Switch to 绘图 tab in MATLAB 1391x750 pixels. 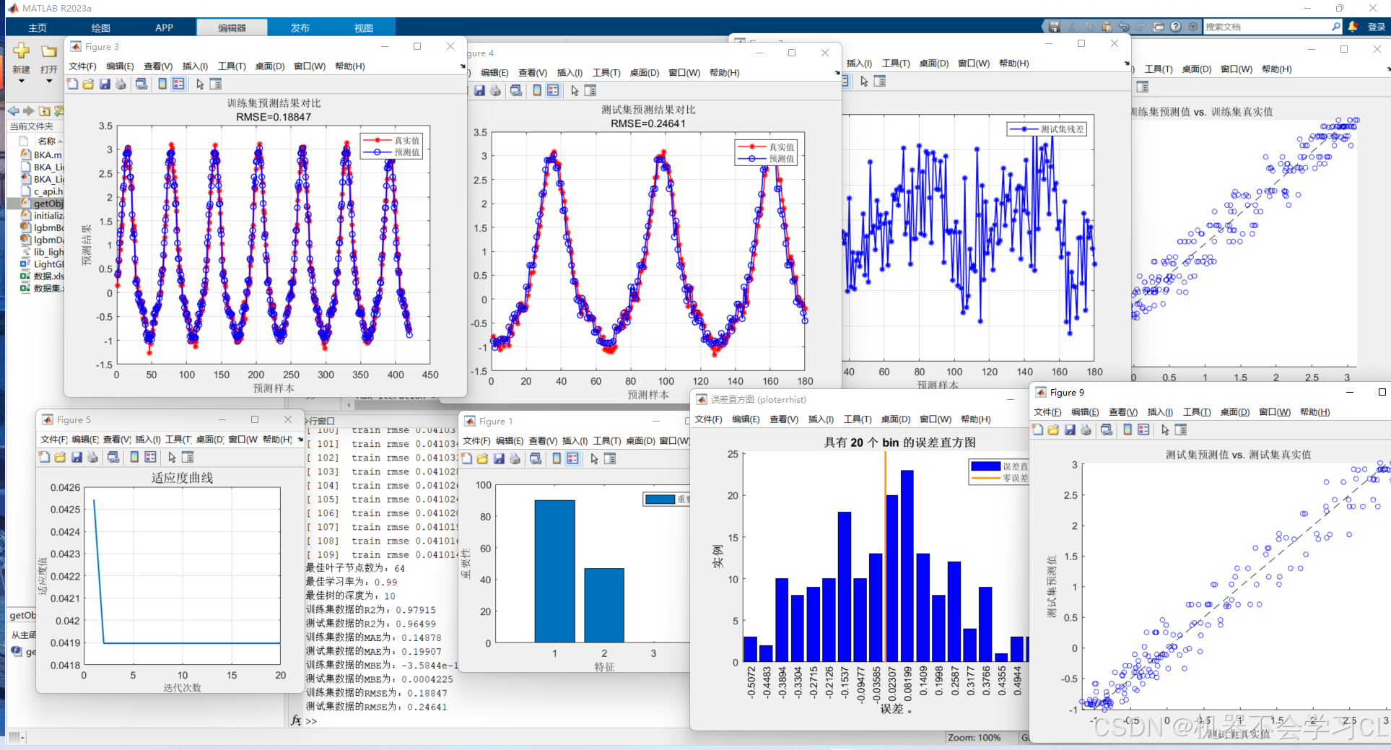click(101, 27)
